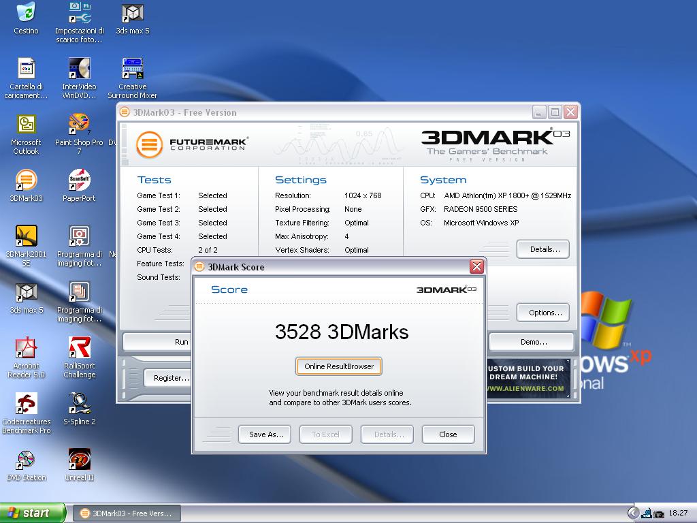Viewport: 697px width, 523px height.
Task: Click the camera tray icon beside the clock
Action: [659, 513]
